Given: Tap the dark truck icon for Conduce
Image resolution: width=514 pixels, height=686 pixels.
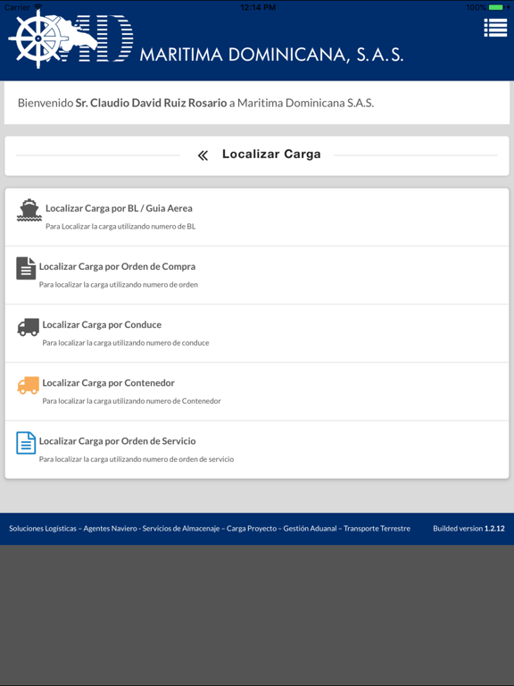Looking at the screenshot, I should [x=29, y=327].
